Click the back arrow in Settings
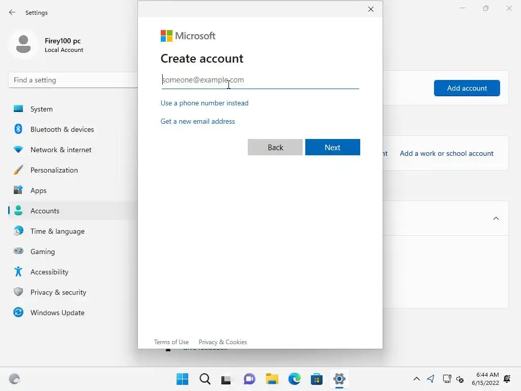 [12, 12]
